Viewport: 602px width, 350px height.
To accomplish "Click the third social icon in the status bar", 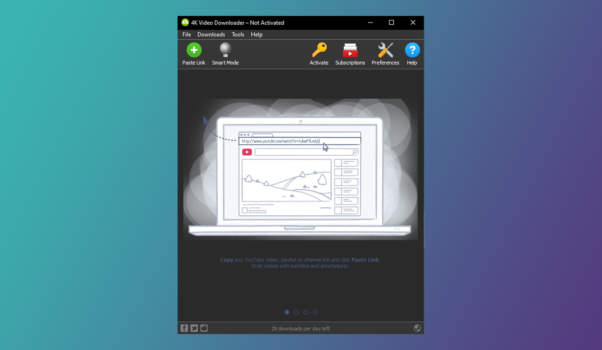I will click(204, 328).
